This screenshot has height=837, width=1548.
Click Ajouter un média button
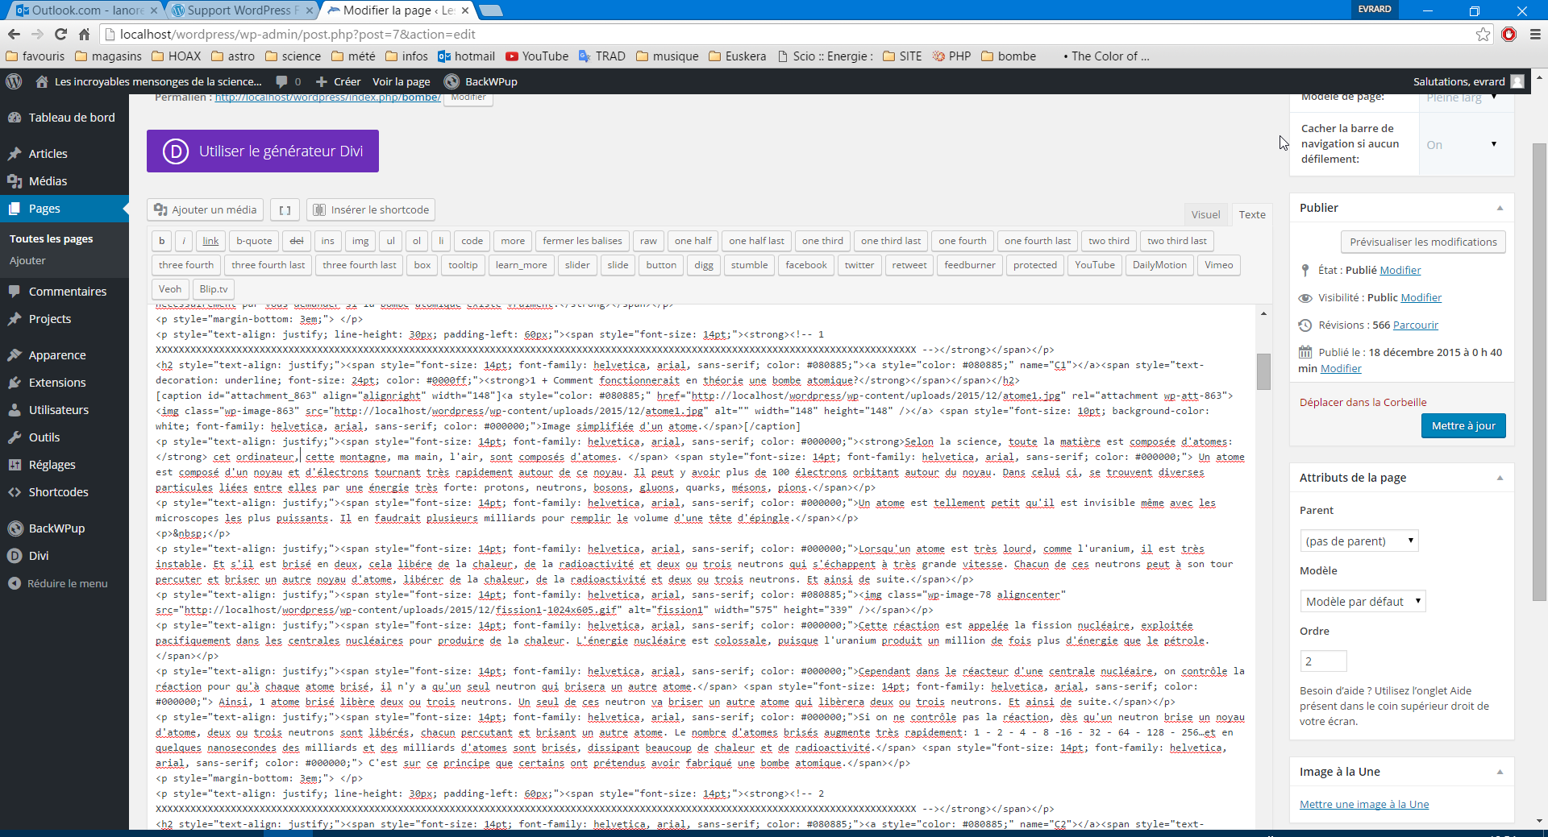point(206,210)
